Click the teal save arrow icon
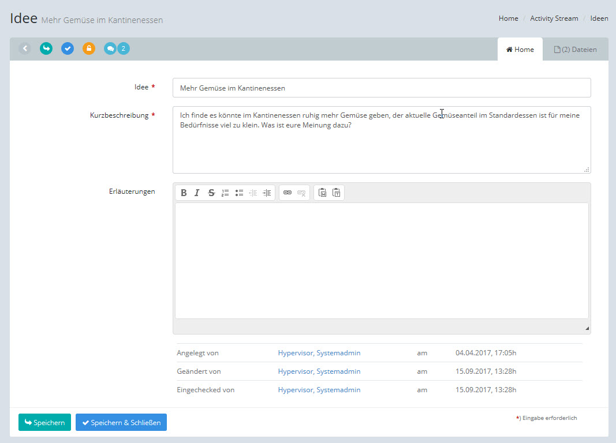This screenshot has width=616, height=443. pyautogui.click(x=46, y=48)
